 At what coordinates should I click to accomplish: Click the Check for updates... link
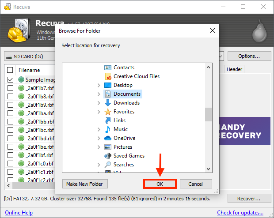point(240,213)
